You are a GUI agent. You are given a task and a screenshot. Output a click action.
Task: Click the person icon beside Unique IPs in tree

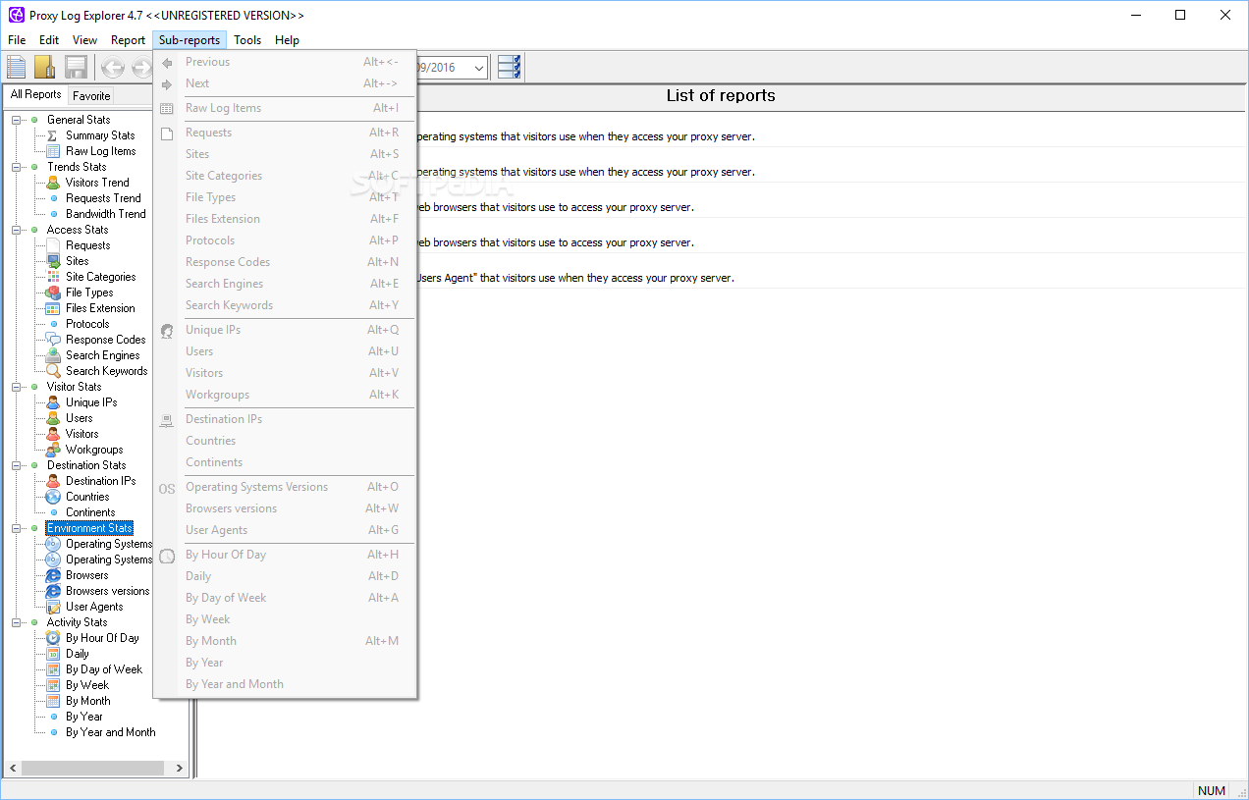pyautogui.click(x=53, y=402)
